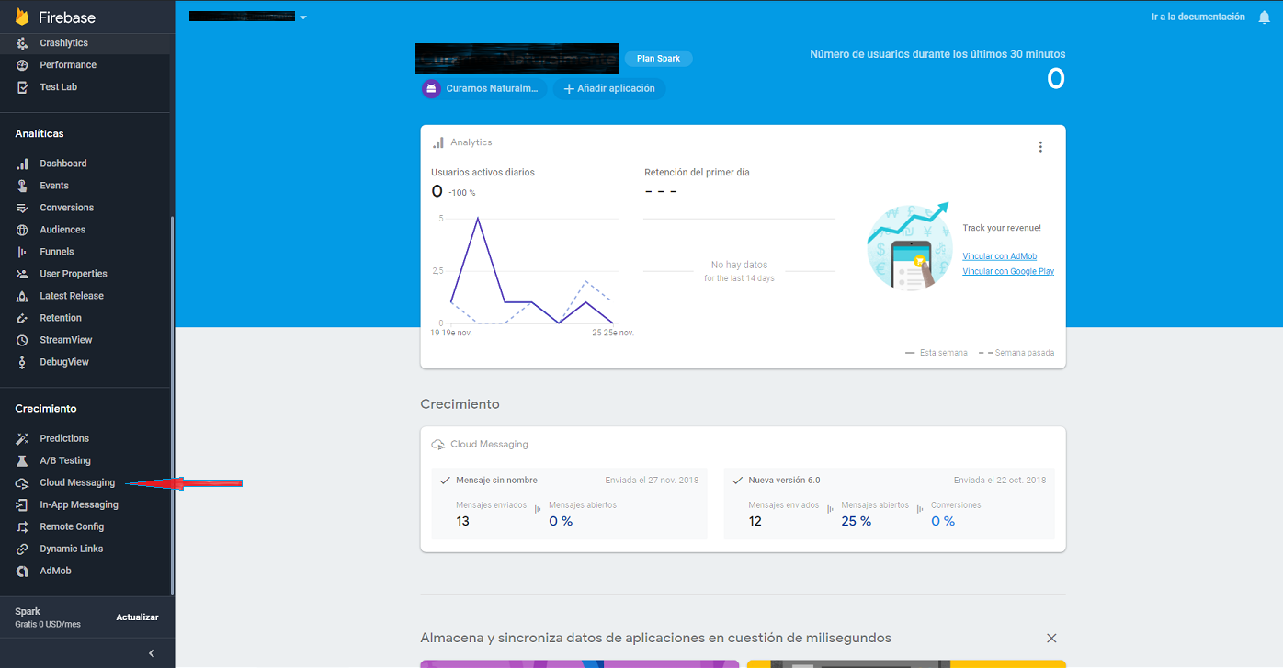Click the 25 % opened messages value
Viewport: 1283px width, 668px height.
pyautogui.click(x=856, y=521)
